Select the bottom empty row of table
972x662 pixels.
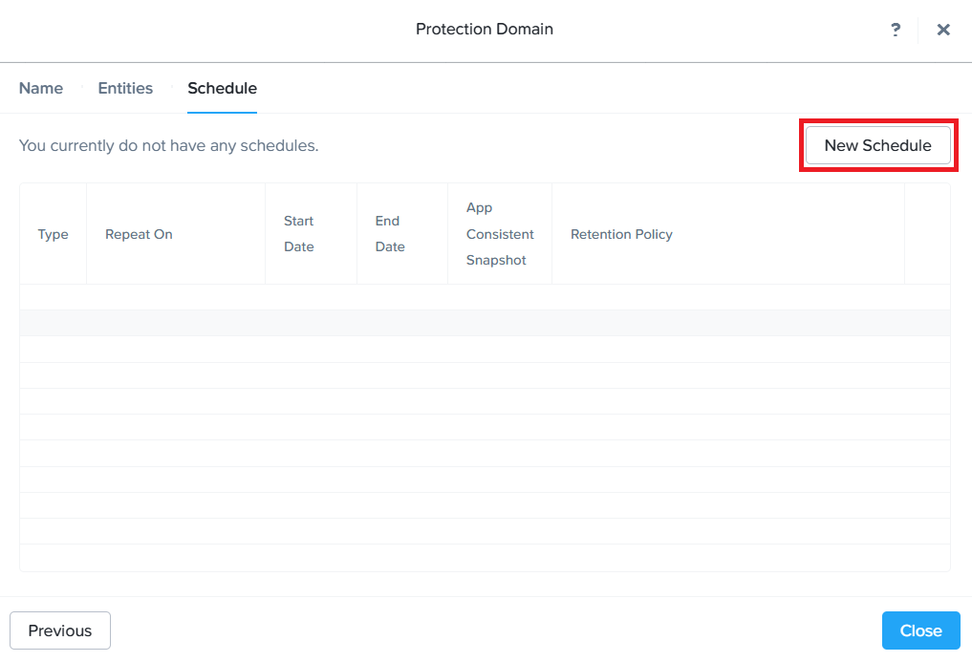coord(485,557)
